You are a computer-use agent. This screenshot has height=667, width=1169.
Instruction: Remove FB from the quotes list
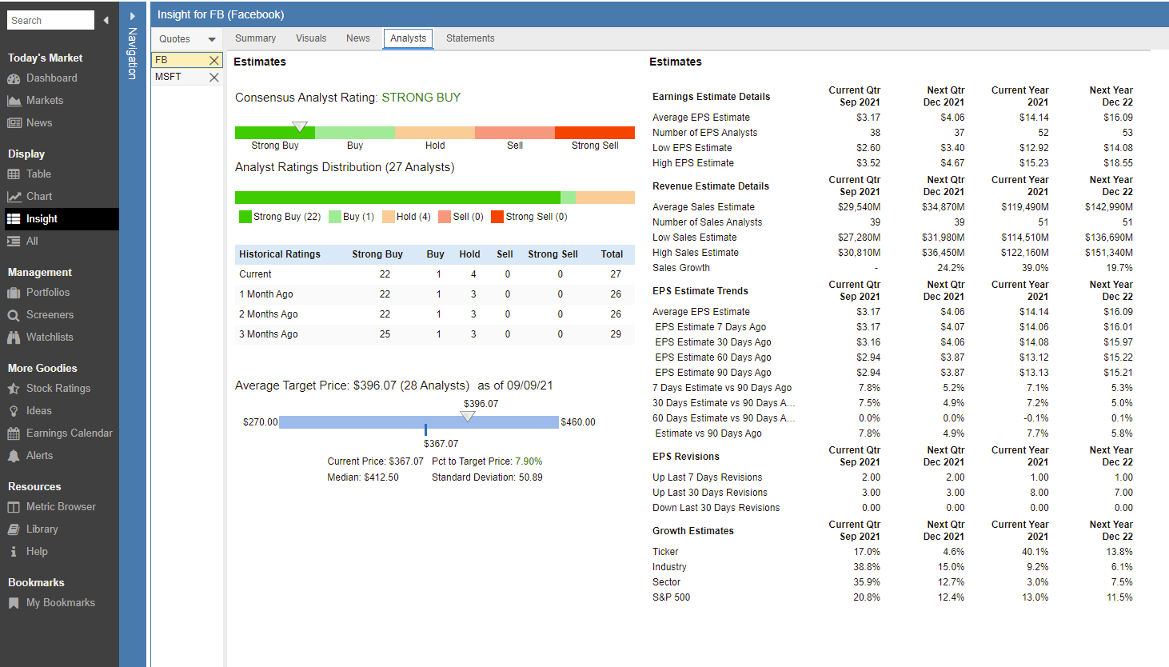[213, 60]
